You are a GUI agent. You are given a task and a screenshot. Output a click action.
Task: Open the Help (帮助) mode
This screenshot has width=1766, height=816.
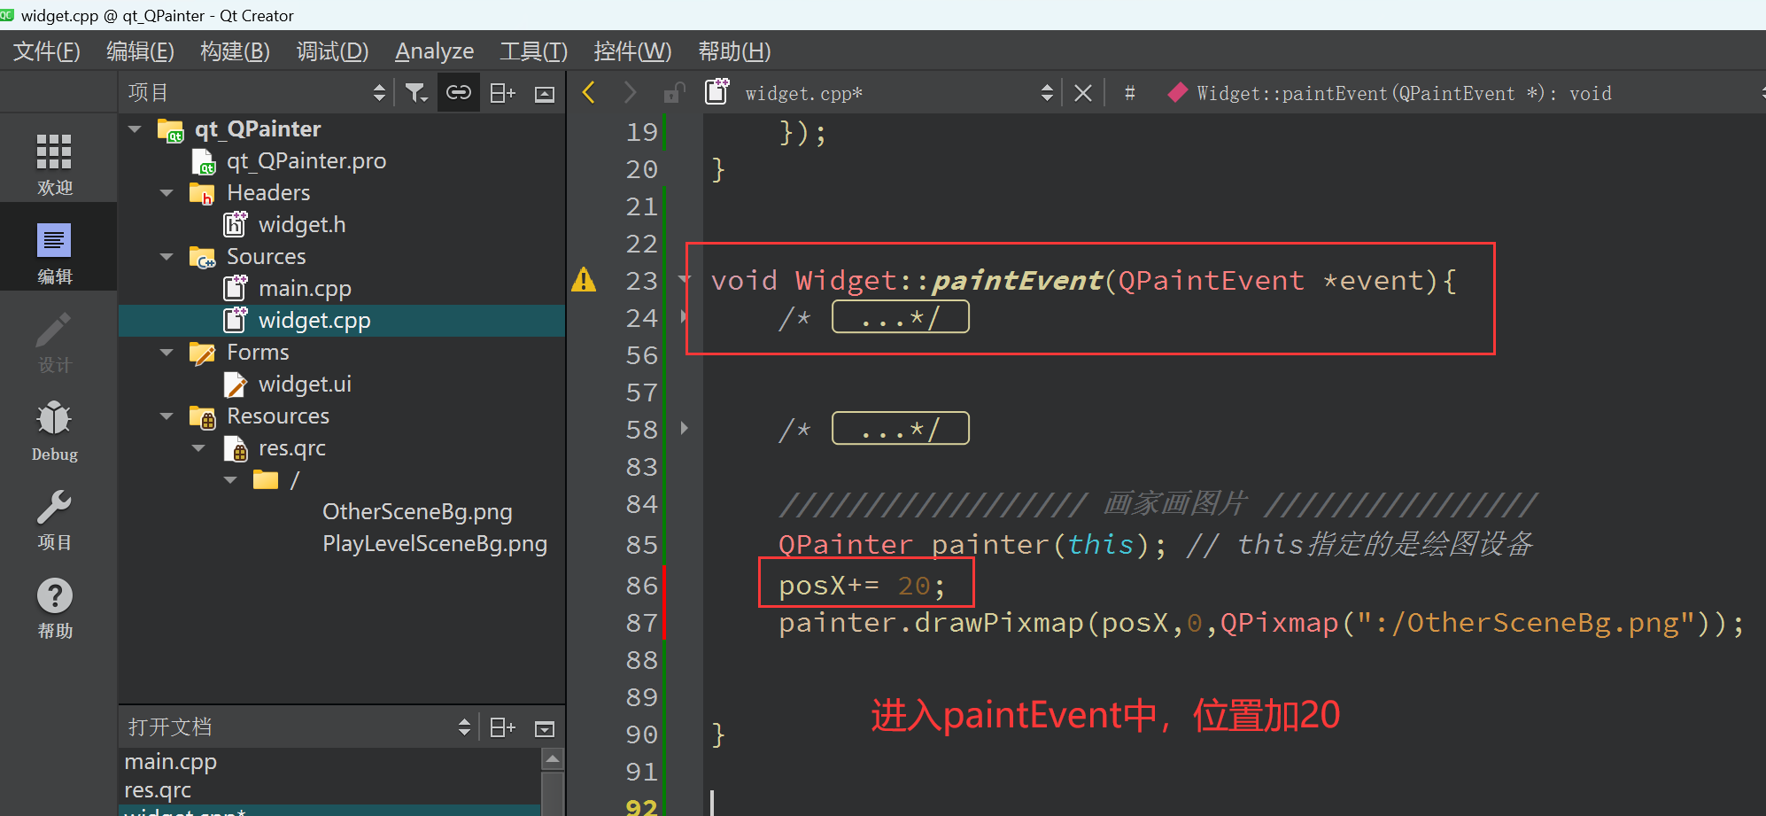click(54, 608)
